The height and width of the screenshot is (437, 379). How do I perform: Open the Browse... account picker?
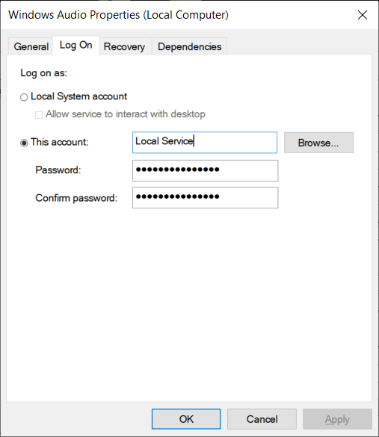click(x=318, y=143)
